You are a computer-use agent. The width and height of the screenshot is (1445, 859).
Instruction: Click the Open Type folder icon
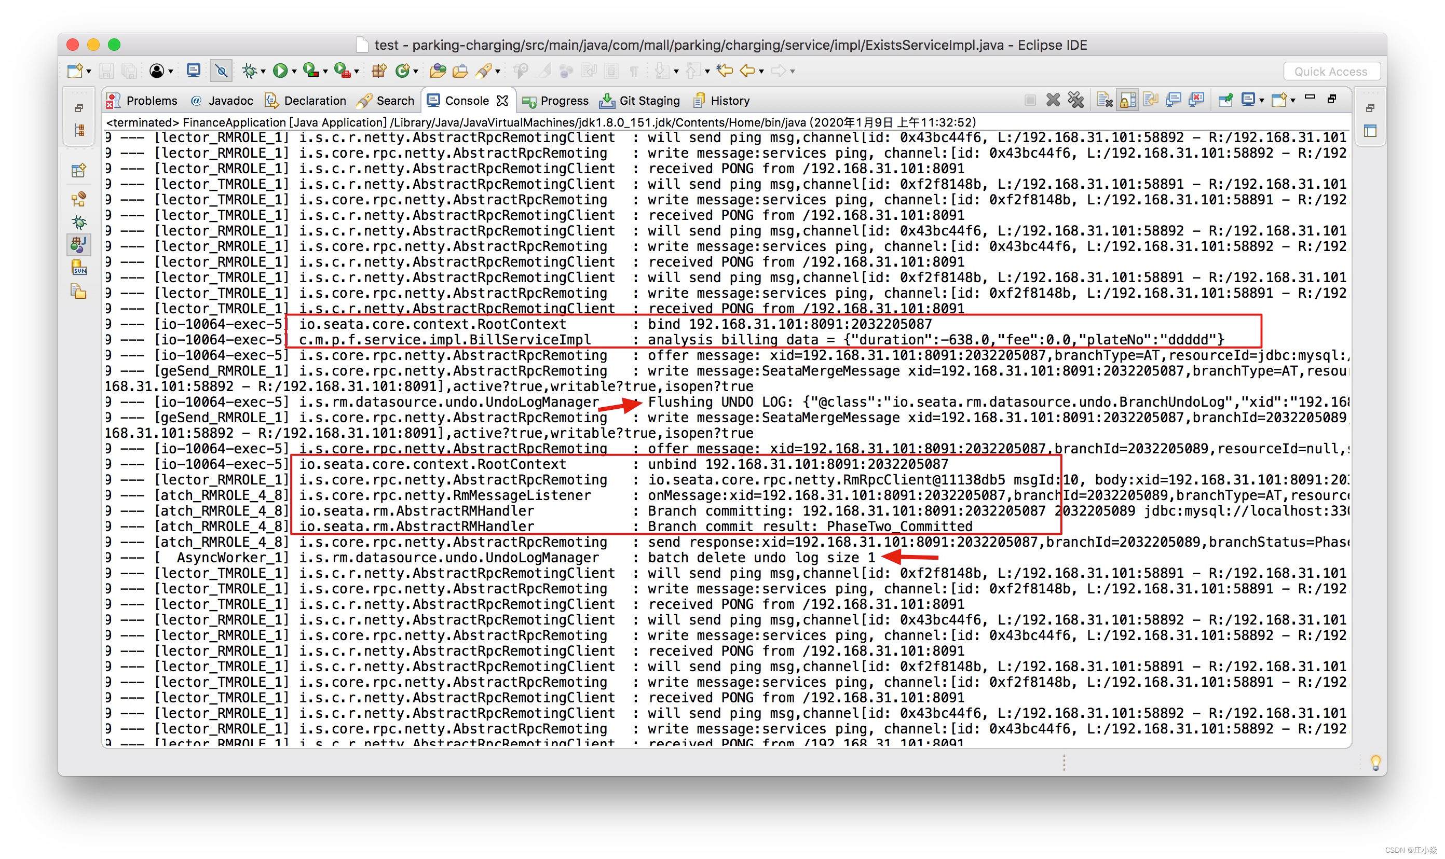click(438, 71)
